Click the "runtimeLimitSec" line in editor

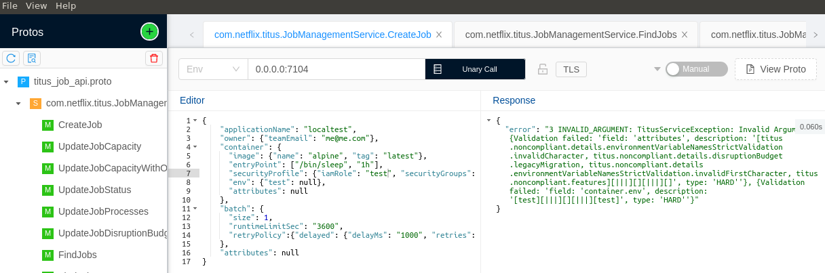[x=286, y=226]
